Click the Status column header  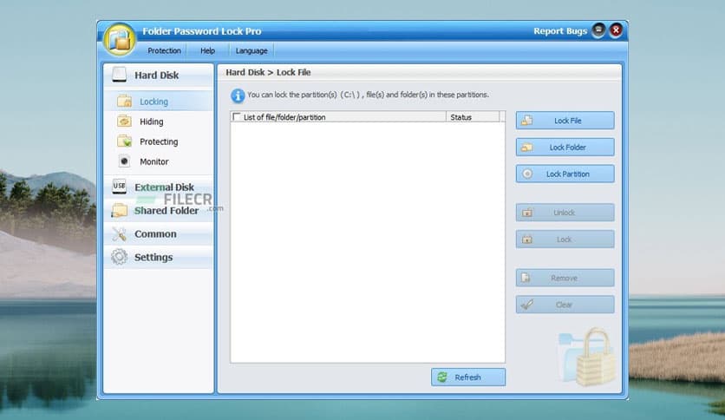pyautogui.click(x=473, y=117)
